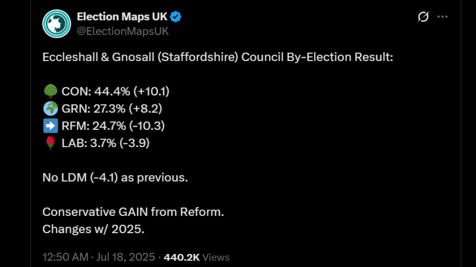This screenshot has height=267, width=476.
Task: Open the 12:50 AM Jul 18, 2025 timestamp
Action: 99,258
